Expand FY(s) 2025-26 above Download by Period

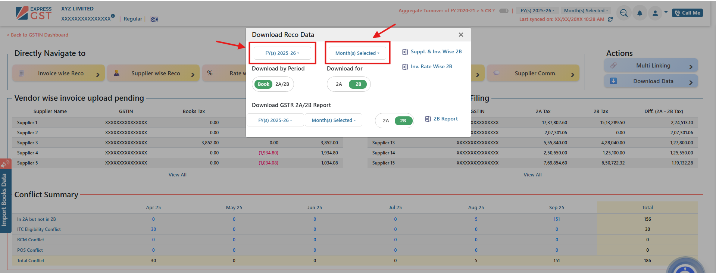[282, 53]
